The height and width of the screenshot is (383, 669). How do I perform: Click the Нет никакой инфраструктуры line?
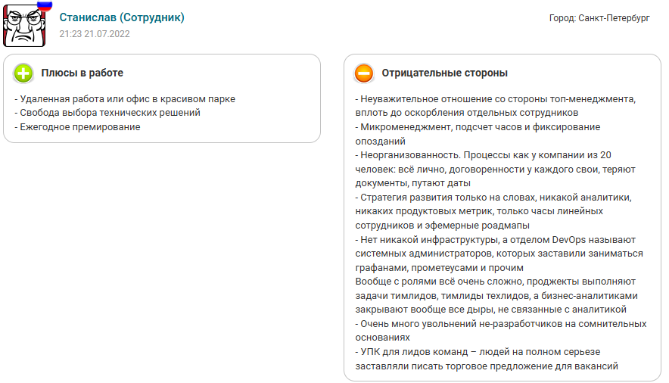[495, 240]
